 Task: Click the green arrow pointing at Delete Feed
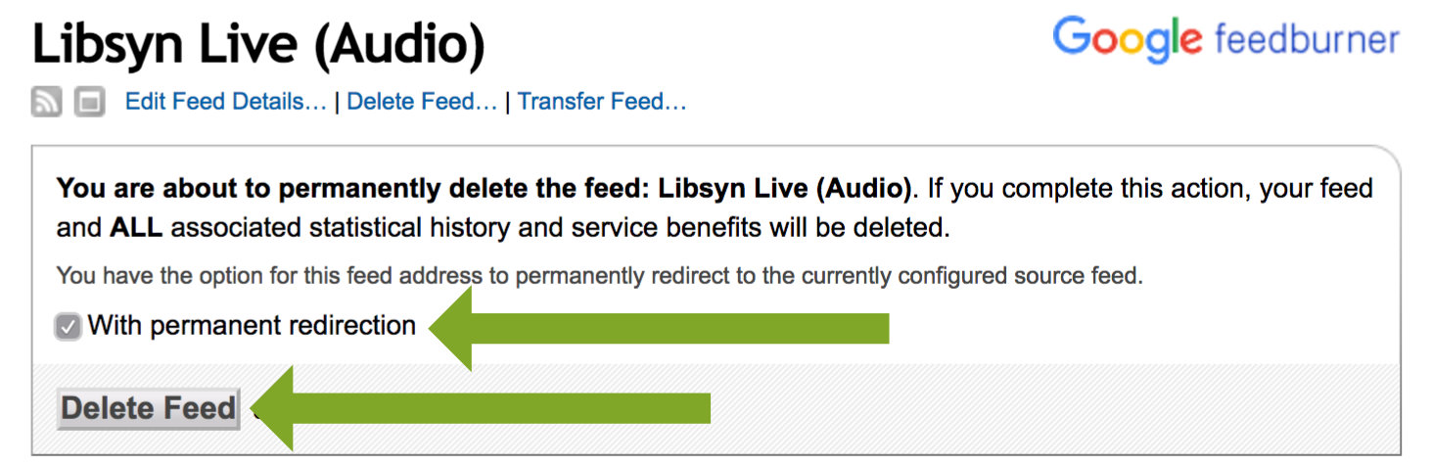[x=481, y=408]
